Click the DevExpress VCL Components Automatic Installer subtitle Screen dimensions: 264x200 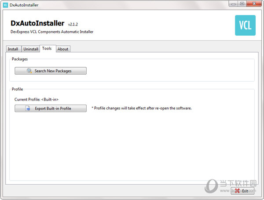pyautogui.click(x=52, y=32)
